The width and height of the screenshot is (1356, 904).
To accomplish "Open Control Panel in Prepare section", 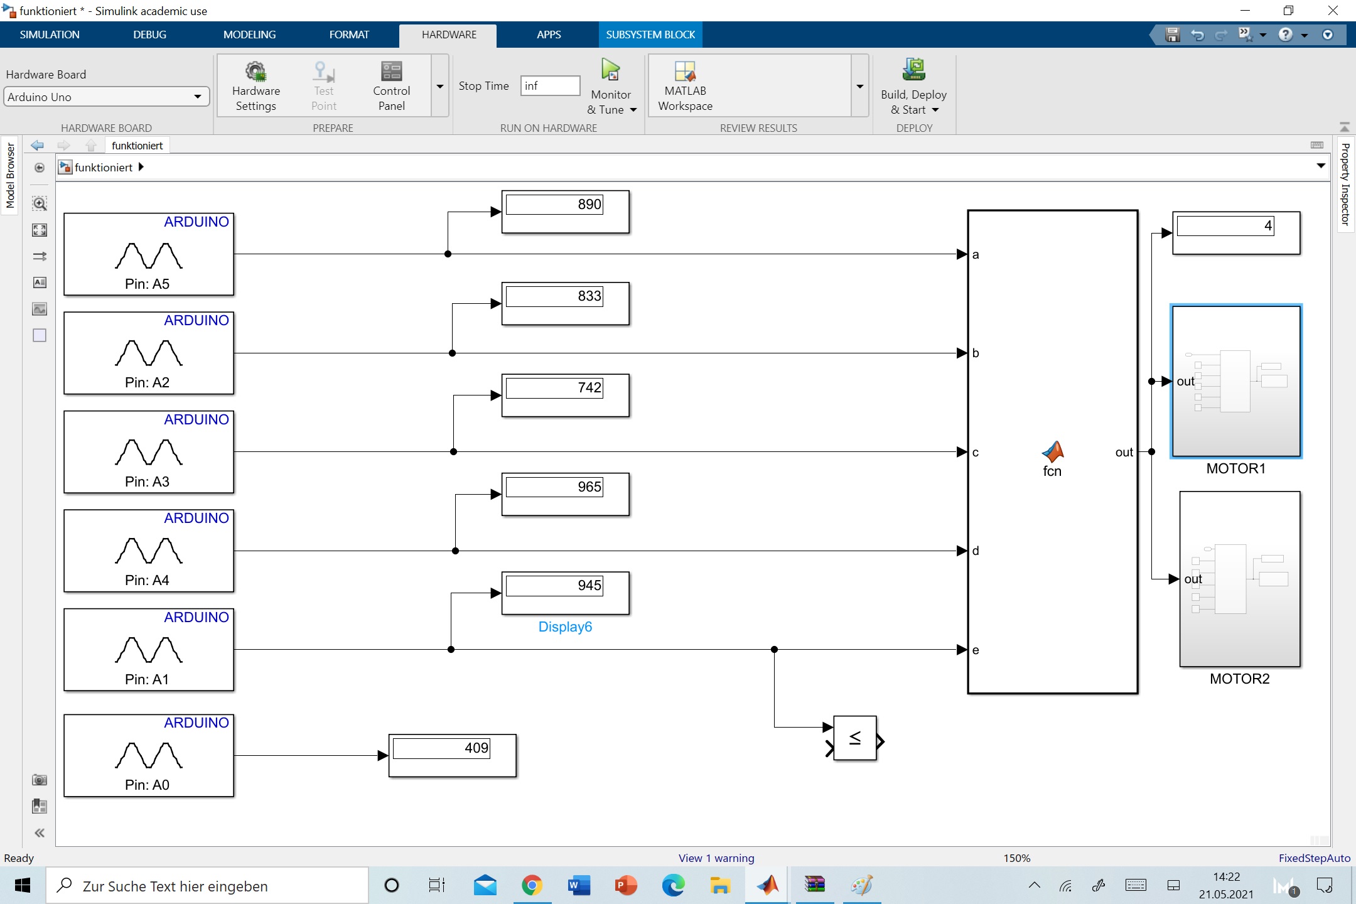I will 391,87.
